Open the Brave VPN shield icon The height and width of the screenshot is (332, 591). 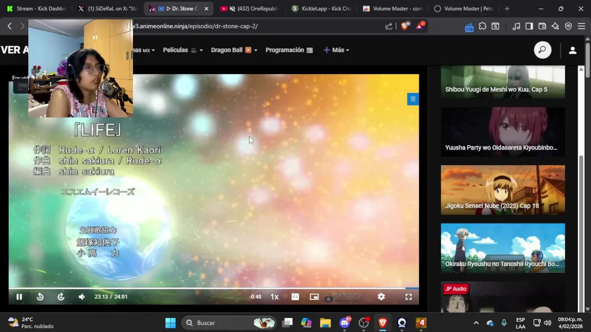[568, 26]
